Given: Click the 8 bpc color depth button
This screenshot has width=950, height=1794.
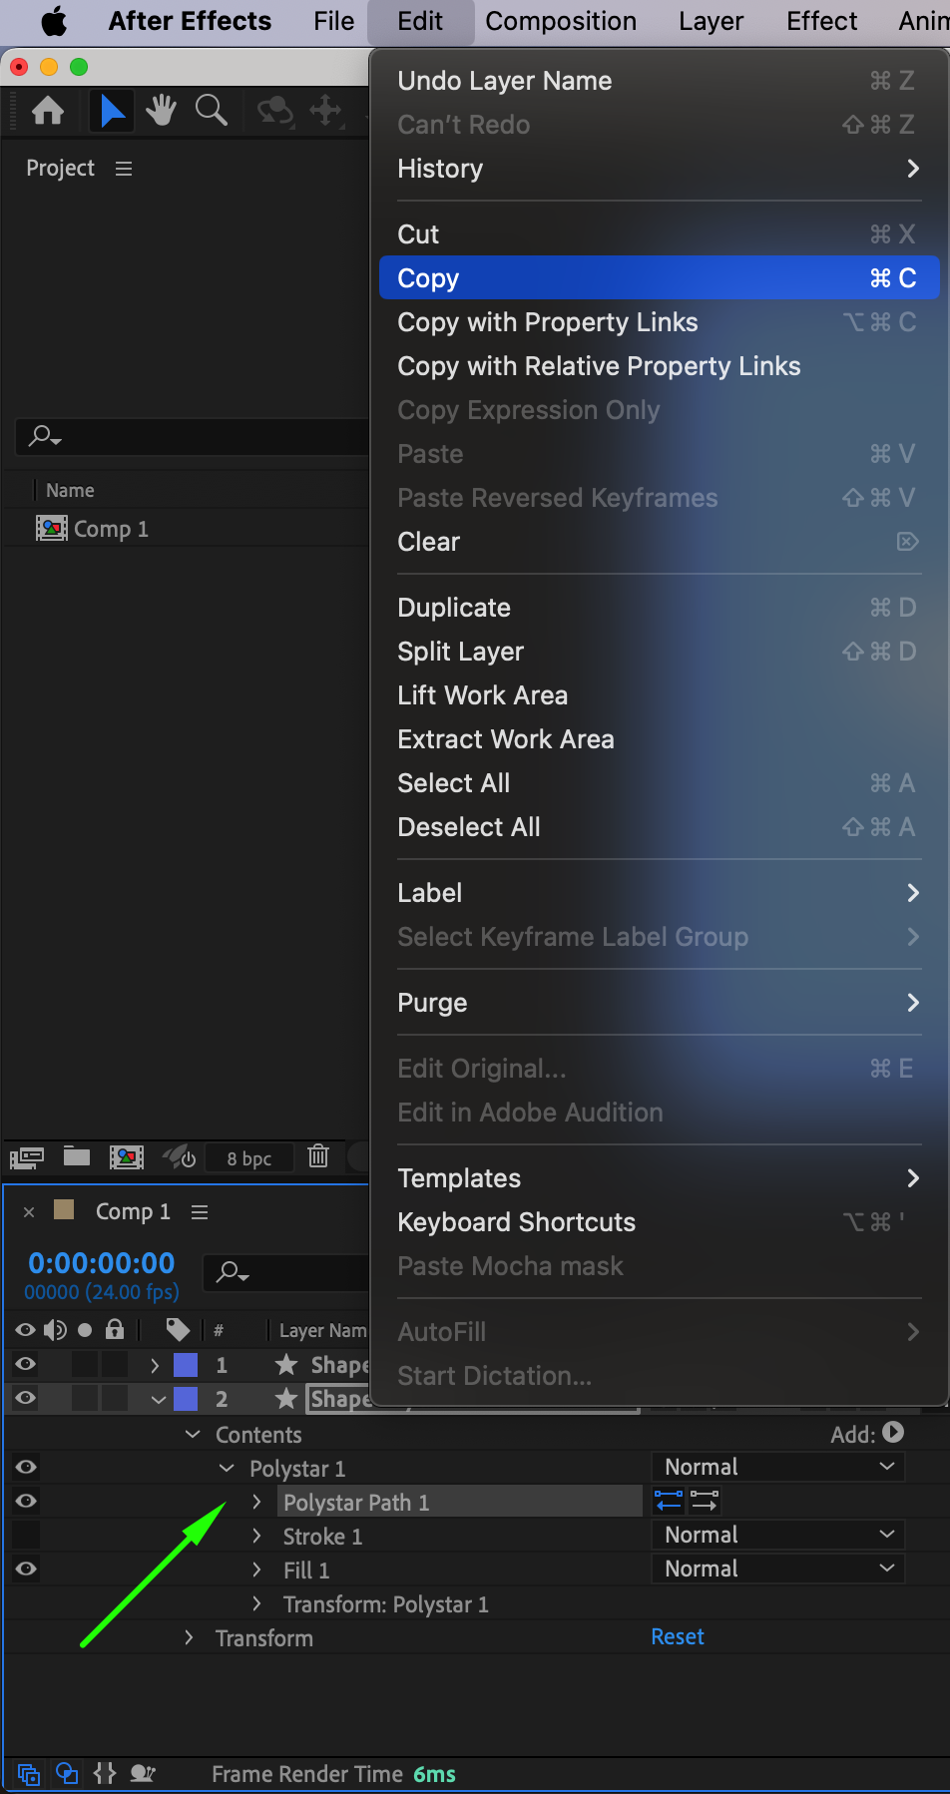Looking at the screenshot, I should 249,1157.
